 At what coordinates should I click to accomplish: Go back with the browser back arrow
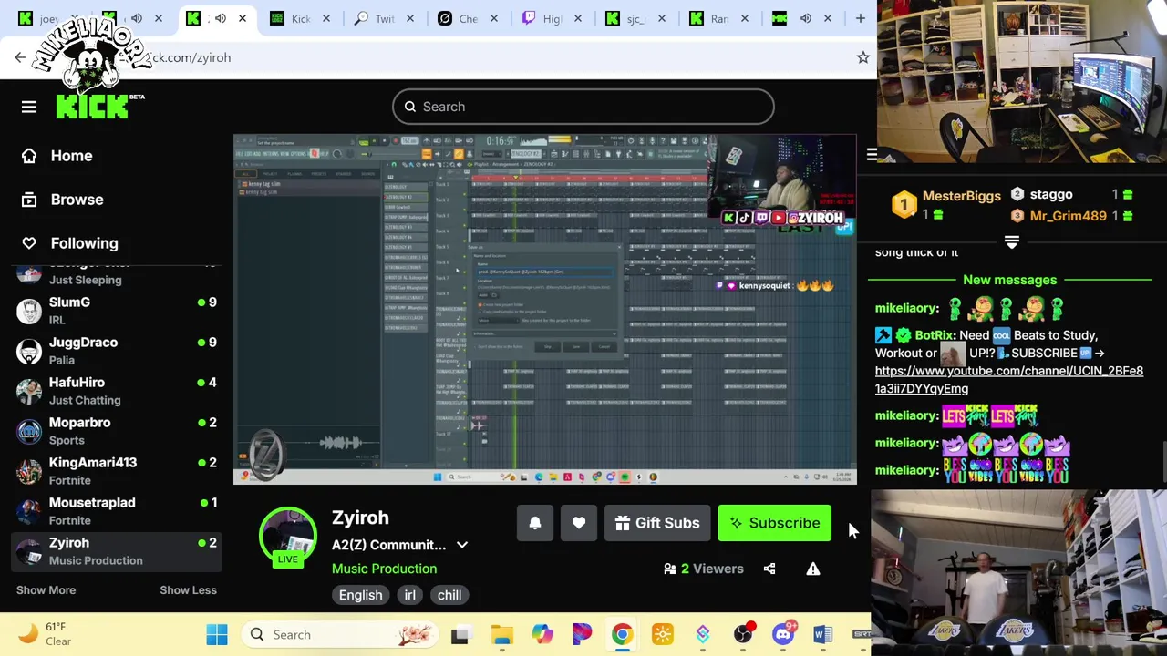point(20,57)
